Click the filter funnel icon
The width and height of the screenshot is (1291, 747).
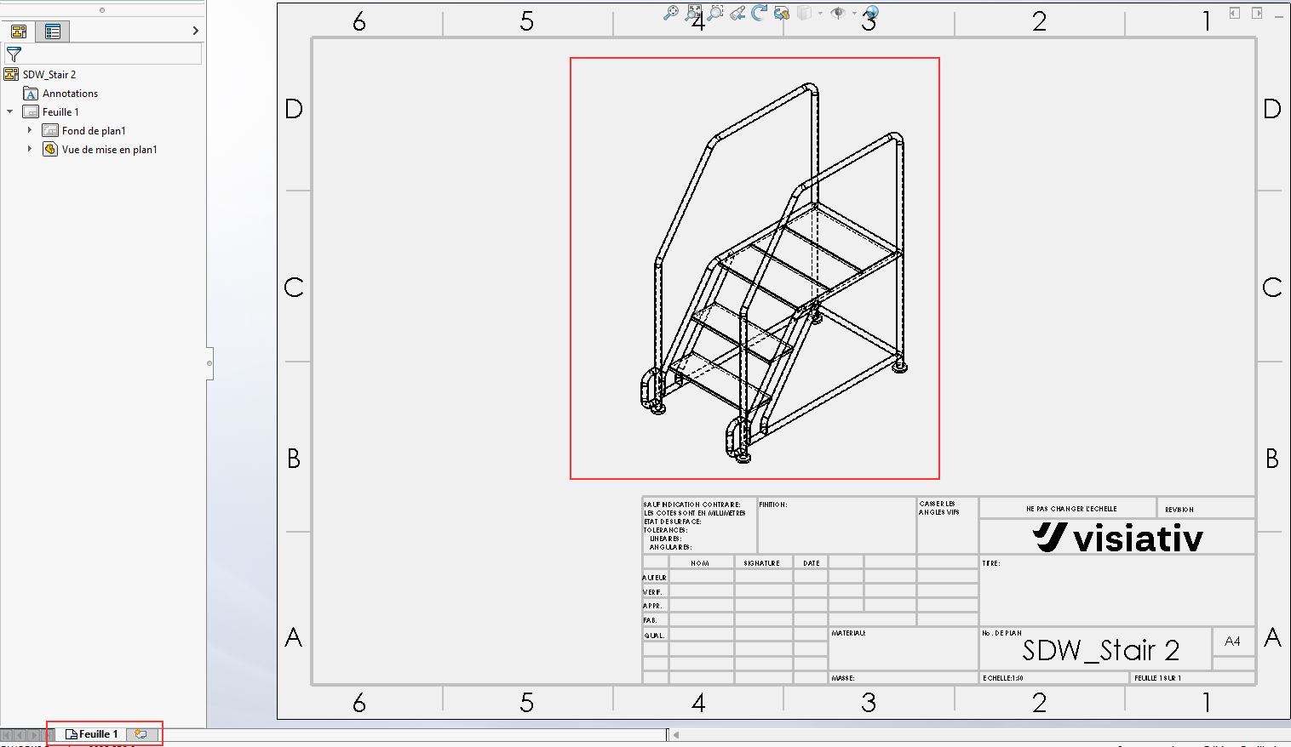(14, 54)
